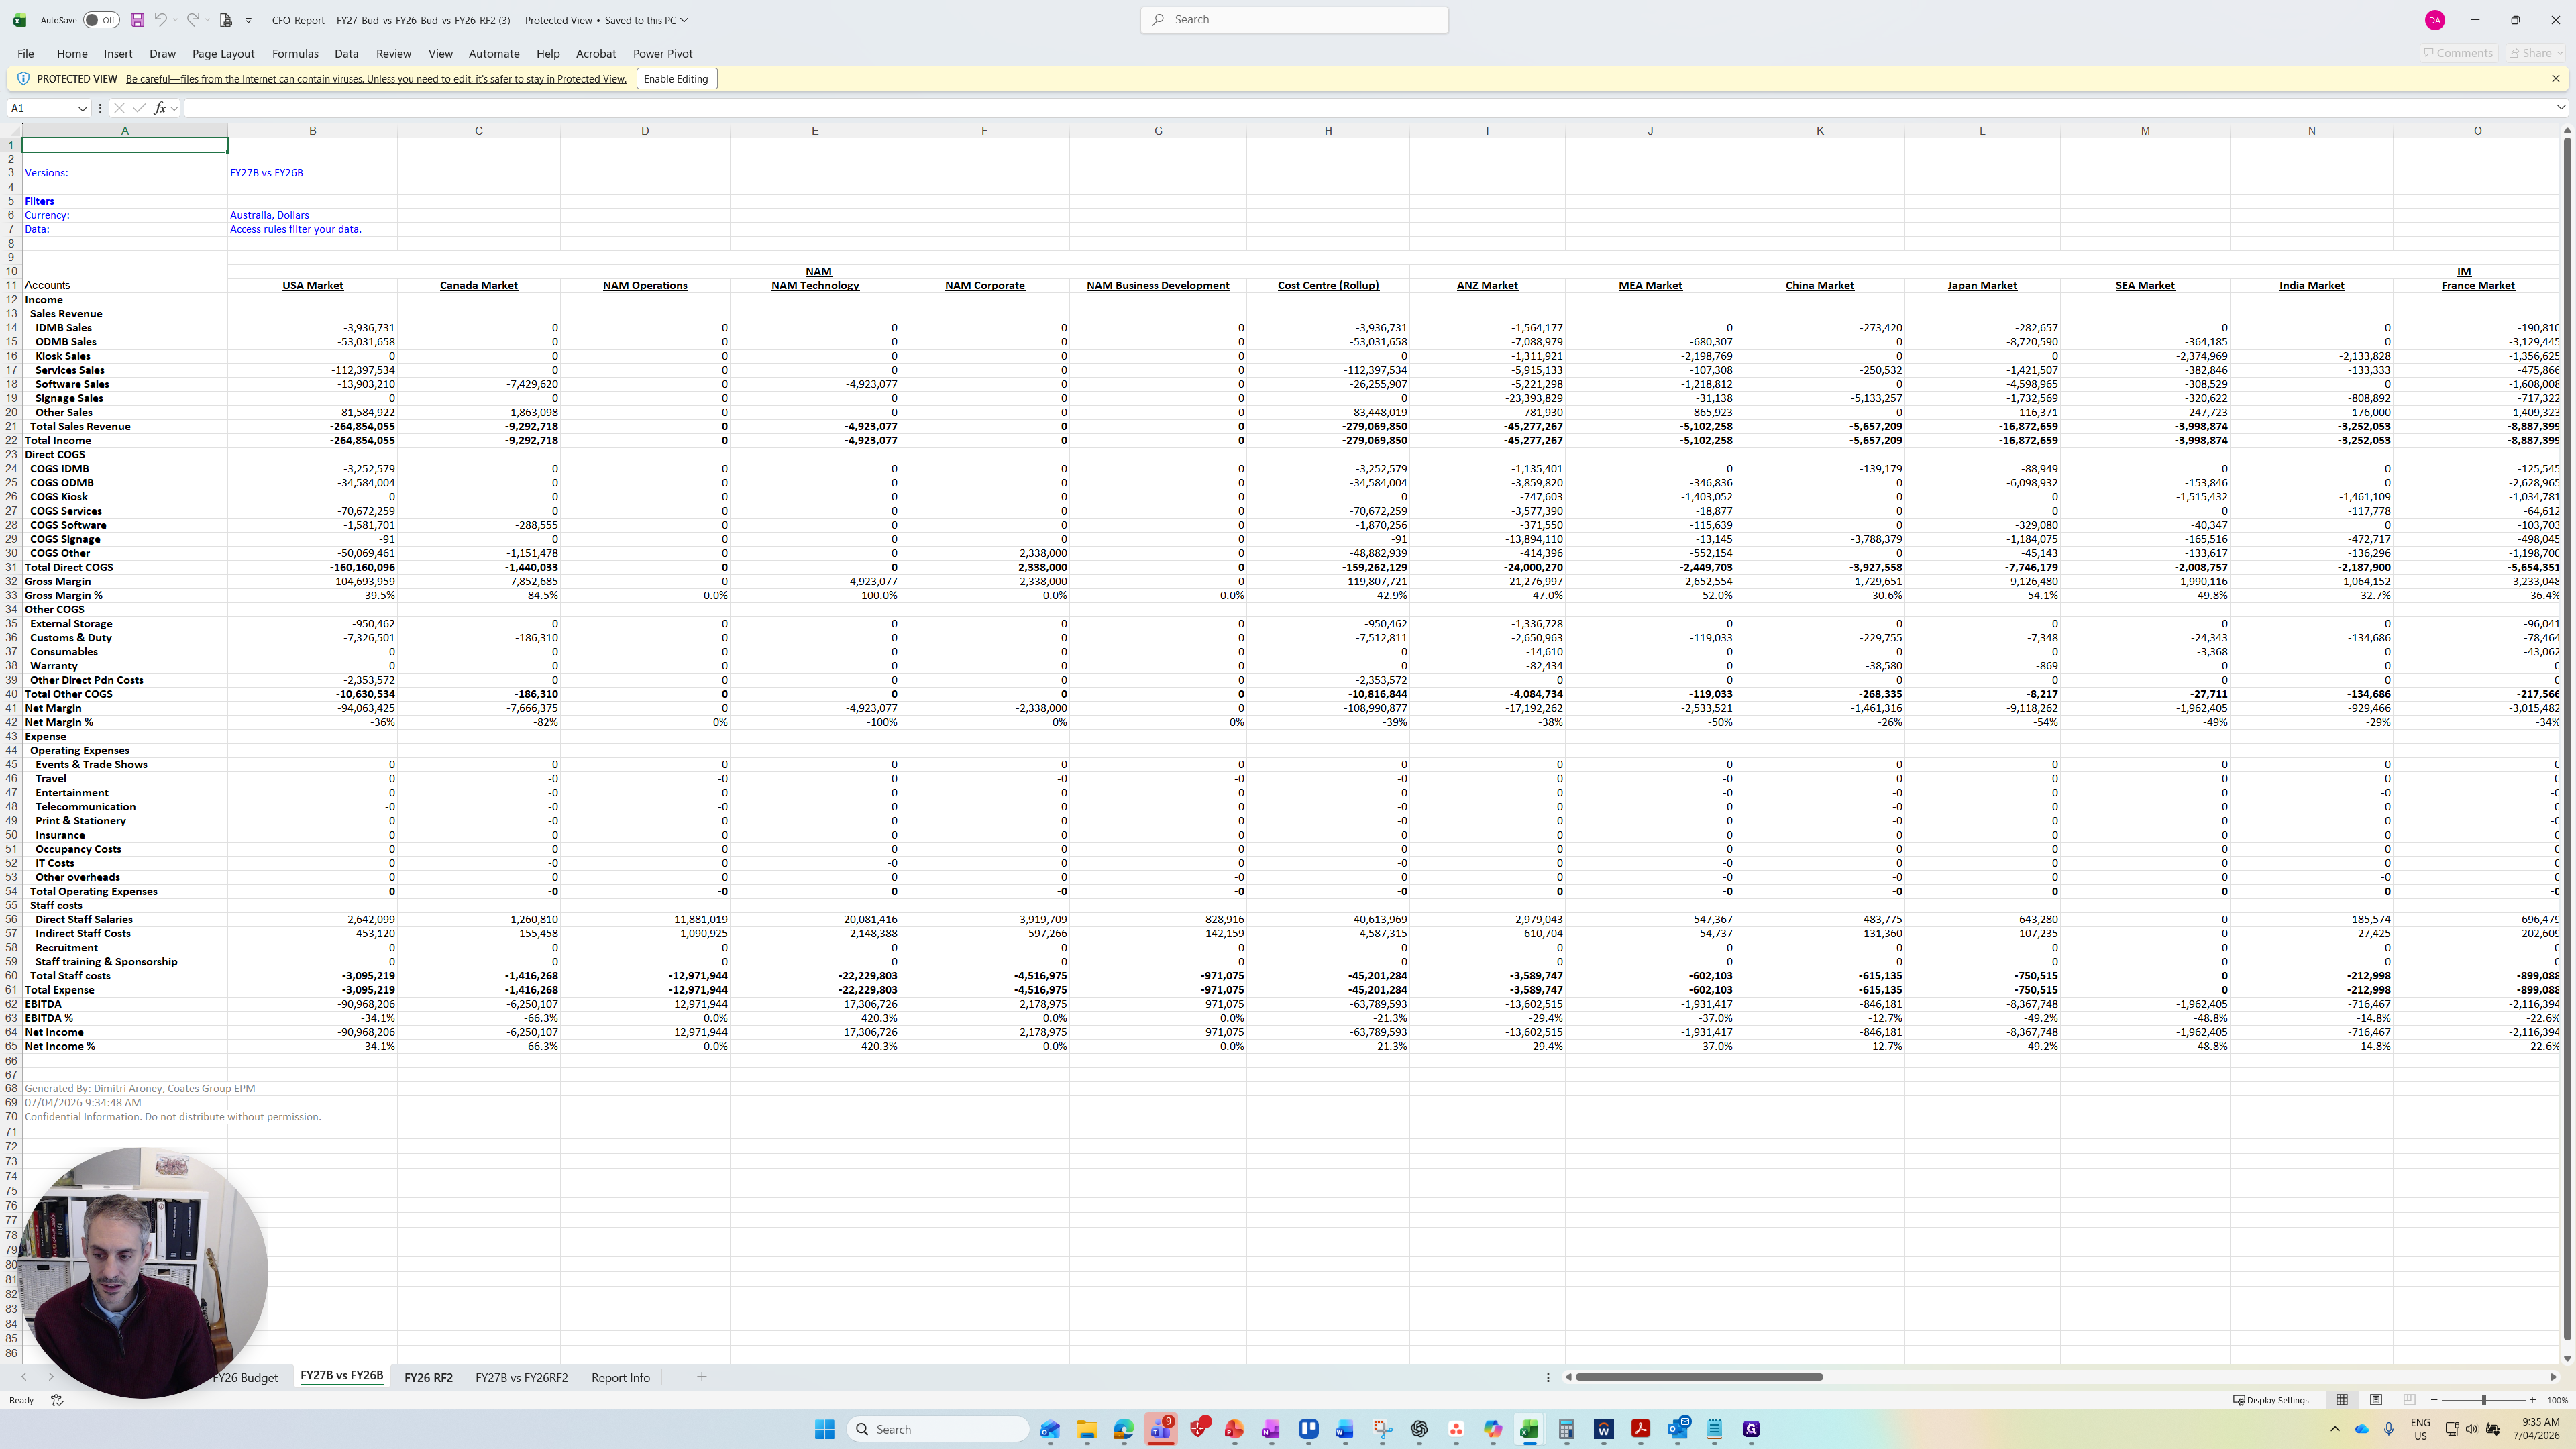Viewport: 2576px width, 1449px height.
Task: Open Customize Quick Access Toolbar dropdown
Action: (x=249, y=20)
